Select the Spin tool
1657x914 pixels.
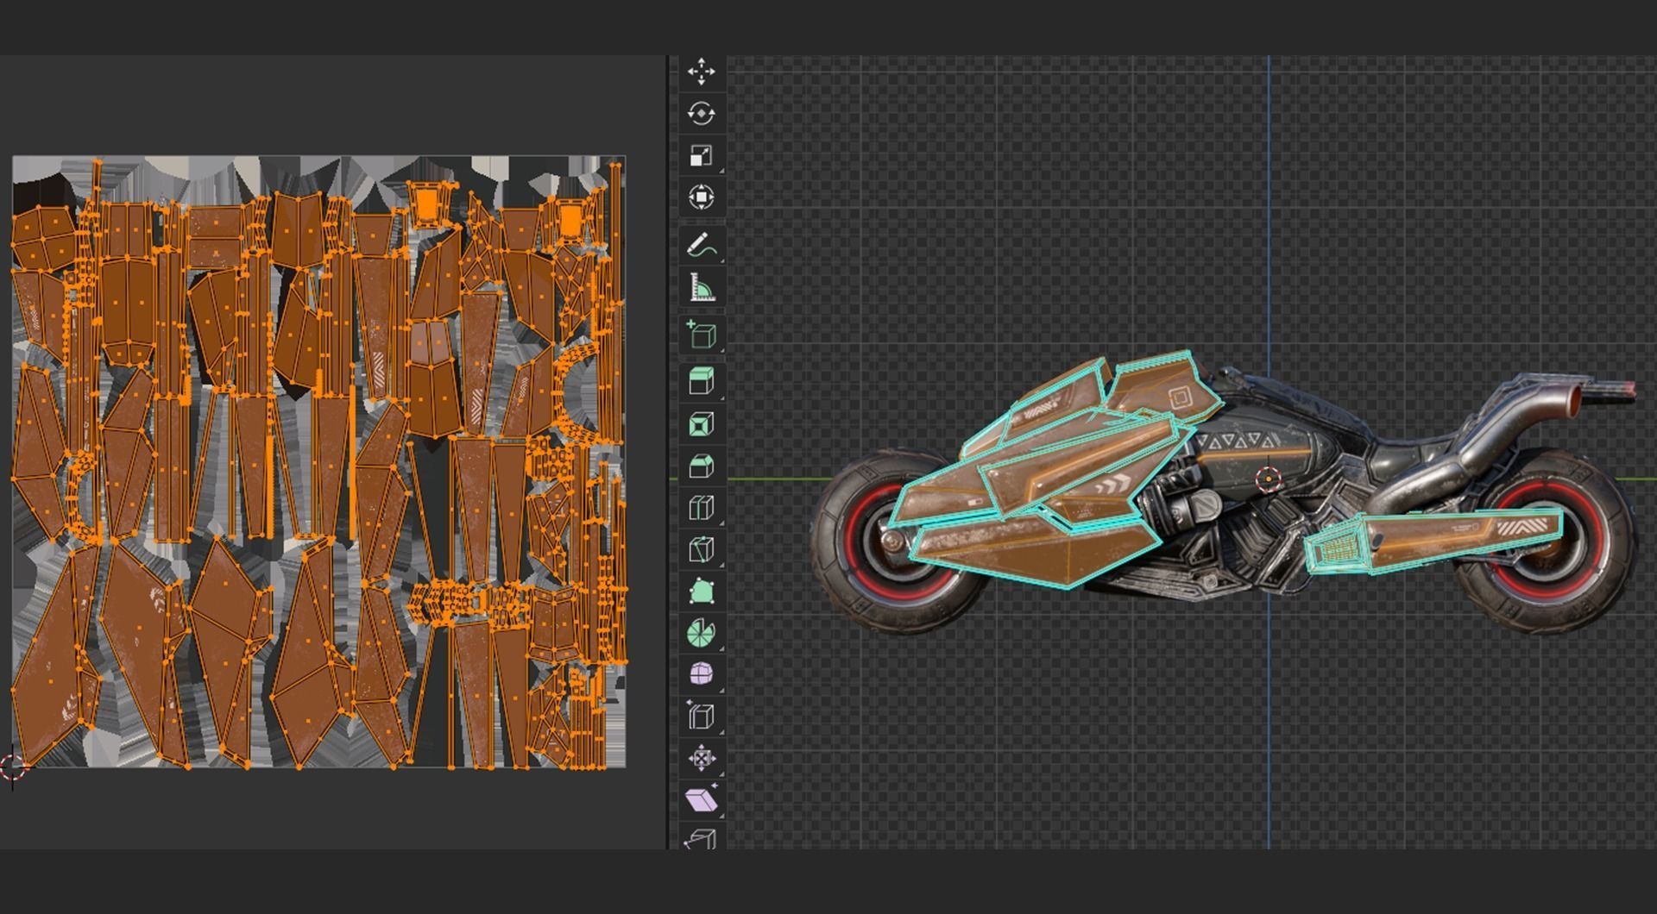click(701, 633)
